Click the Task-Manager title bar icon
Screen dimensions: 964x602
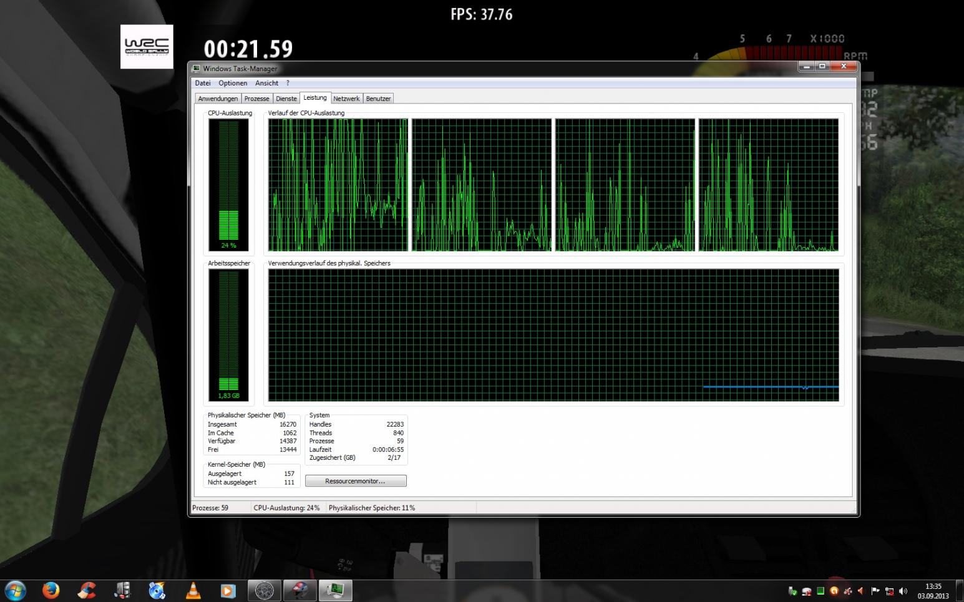pos(196,69)
